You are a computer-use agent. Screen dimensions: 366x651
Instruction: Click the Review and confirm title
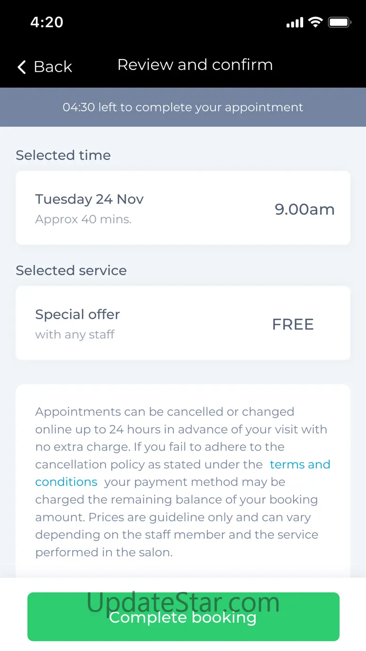195,65
